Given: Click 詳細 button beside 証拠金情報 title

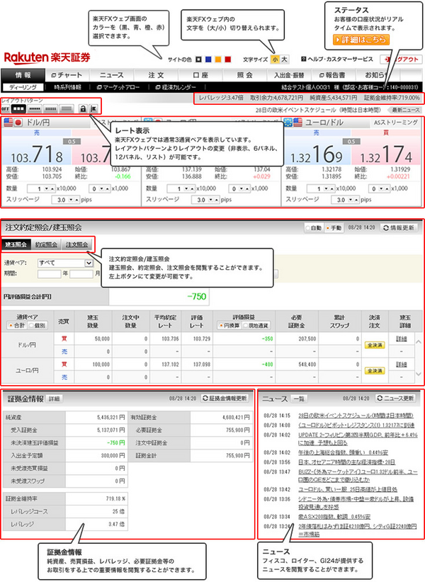Looking at the screenshot, I should point(55,399).
